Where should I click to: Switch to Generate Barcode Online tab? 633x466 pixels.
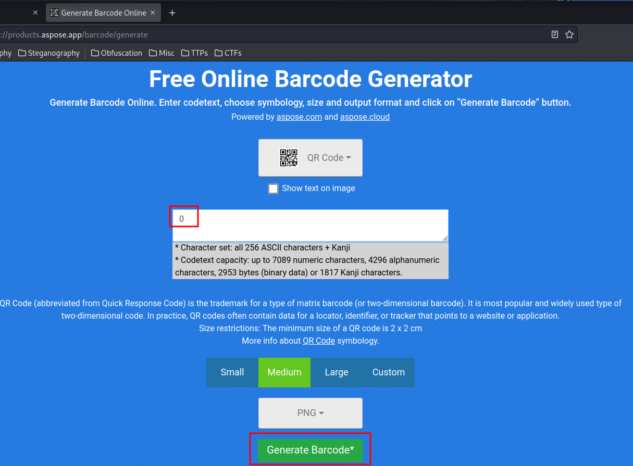103,12
